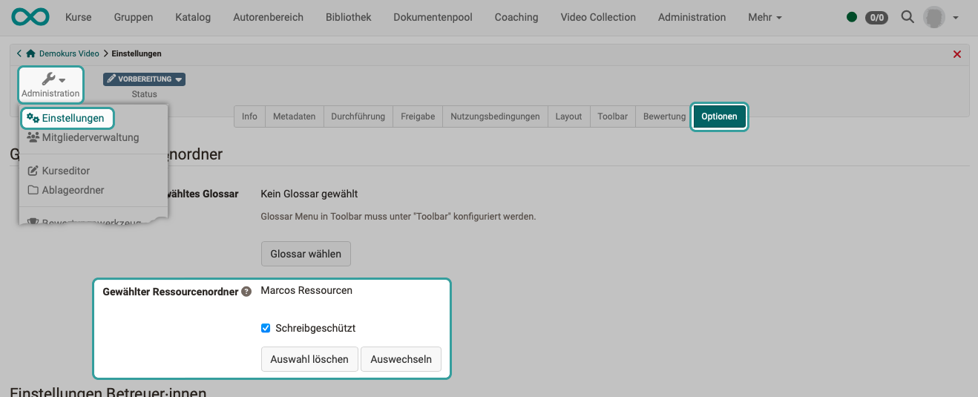Switch to the Toolbar tab
978x397 pixels.
(x=613, y=117)
